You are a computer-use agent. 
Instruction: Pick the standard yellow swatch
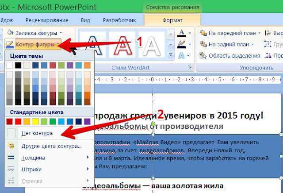(x=35, y=121)
